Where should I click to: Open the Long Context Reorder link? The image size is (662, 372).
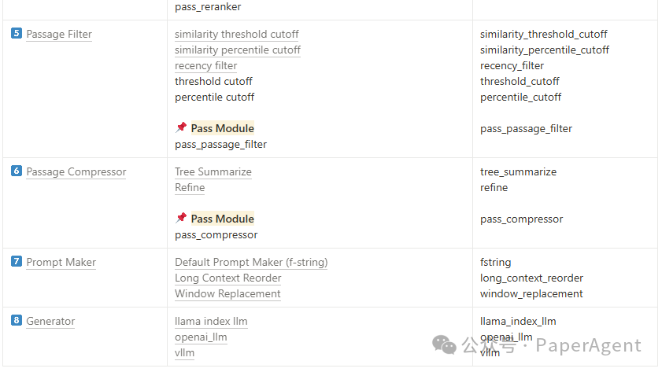coord(228,278)
